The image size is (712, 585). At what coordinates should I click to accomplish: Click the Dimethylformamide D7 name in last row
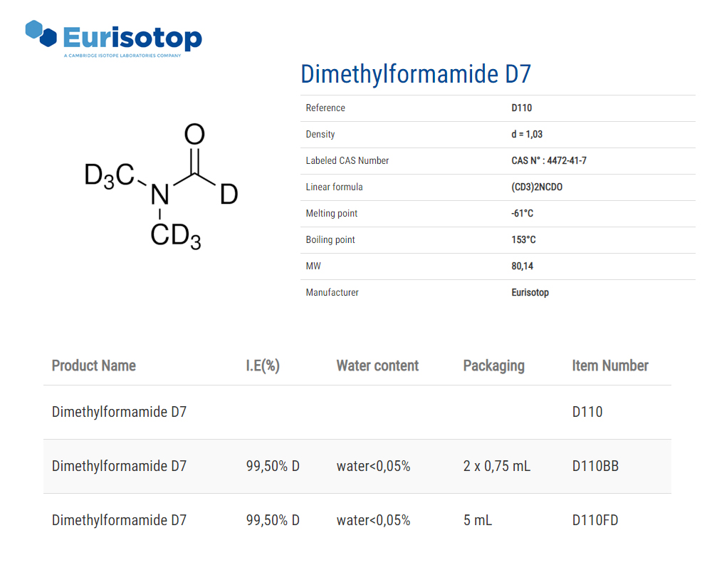pos(119,521)
